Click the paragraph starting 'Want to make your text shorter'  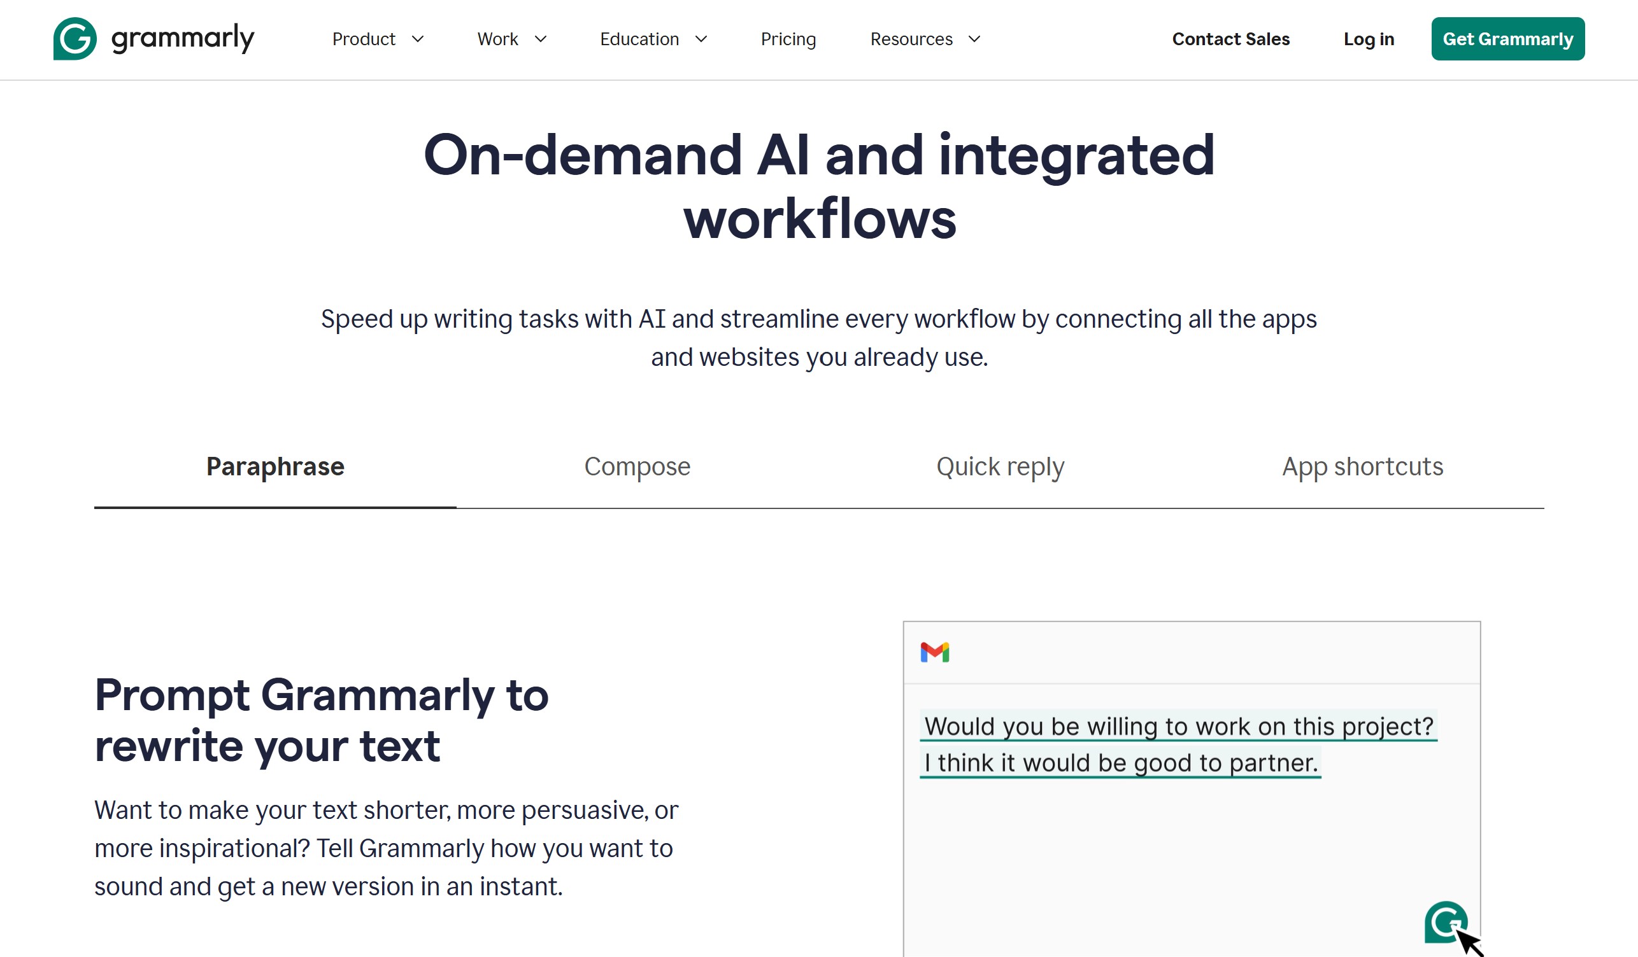[x=386, y=848]
